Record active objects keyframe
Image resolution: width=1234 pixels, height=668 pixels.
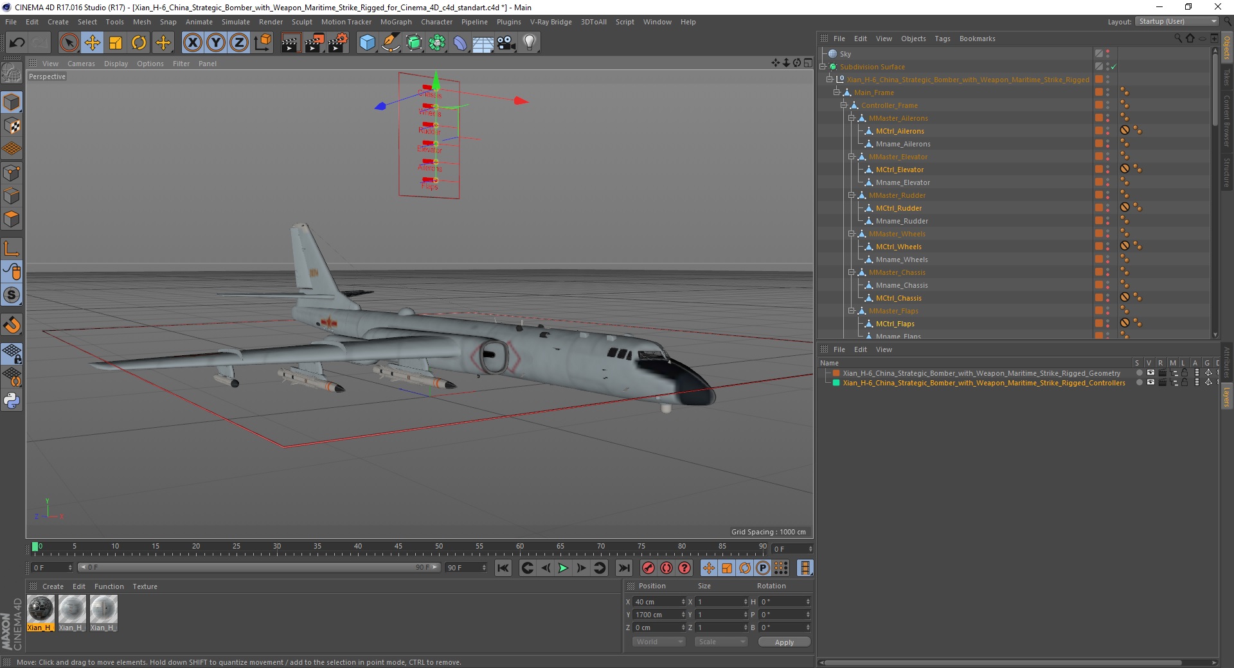click(648, 568)
